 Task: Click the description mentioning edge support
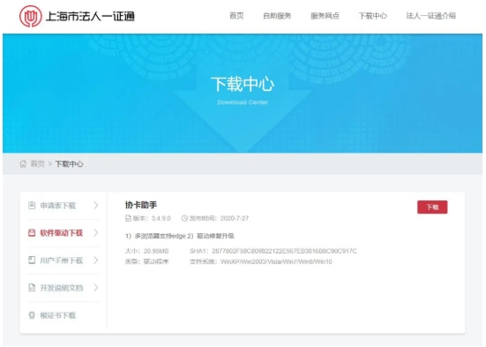click(x=179, y=236)
